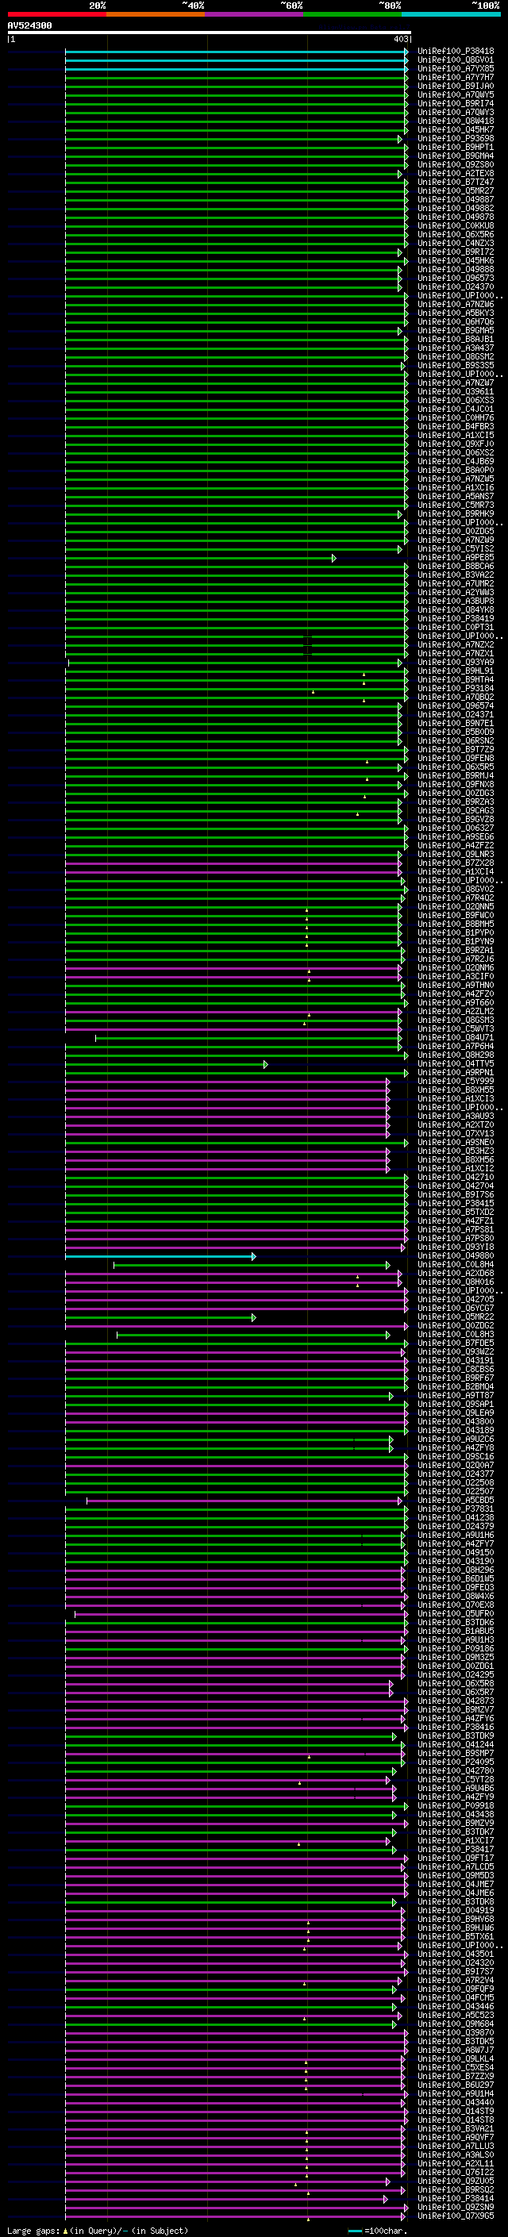Screen dimensions: 508x2237
Task: Open hit UniRef100_C0L8H4
Action: pos(456,1264)
